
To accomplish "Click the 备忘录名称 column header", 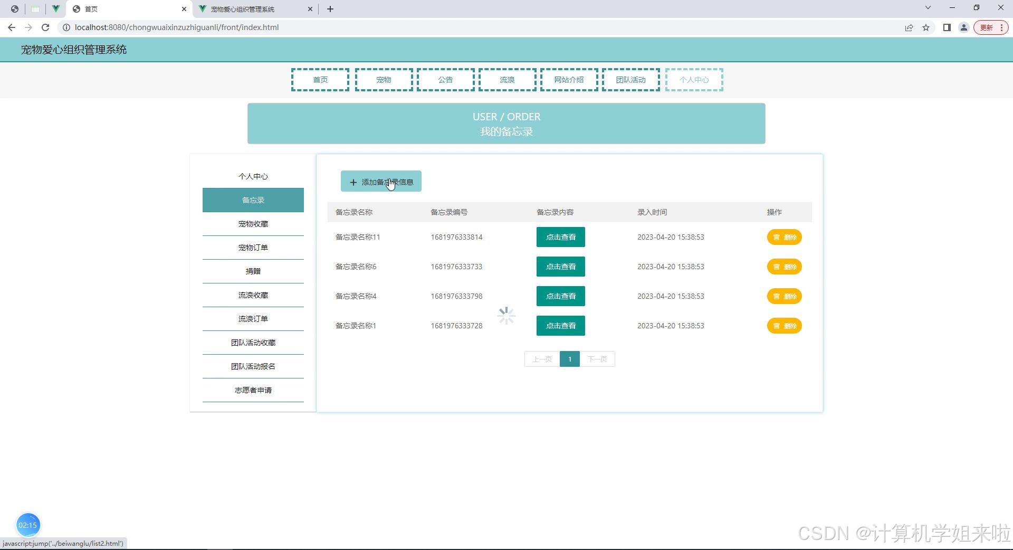I will point(354,212).
